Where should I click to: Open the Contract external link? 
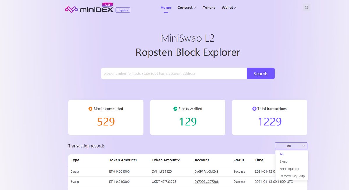[x=187, y=8]
